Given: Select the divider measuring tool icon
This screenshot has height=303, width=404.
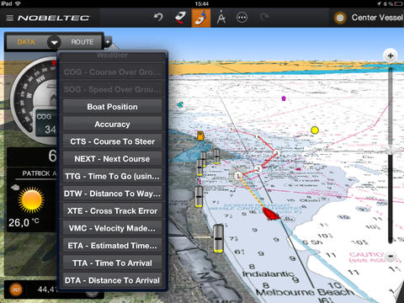Looking at the screenshot, I should [221, 18].
